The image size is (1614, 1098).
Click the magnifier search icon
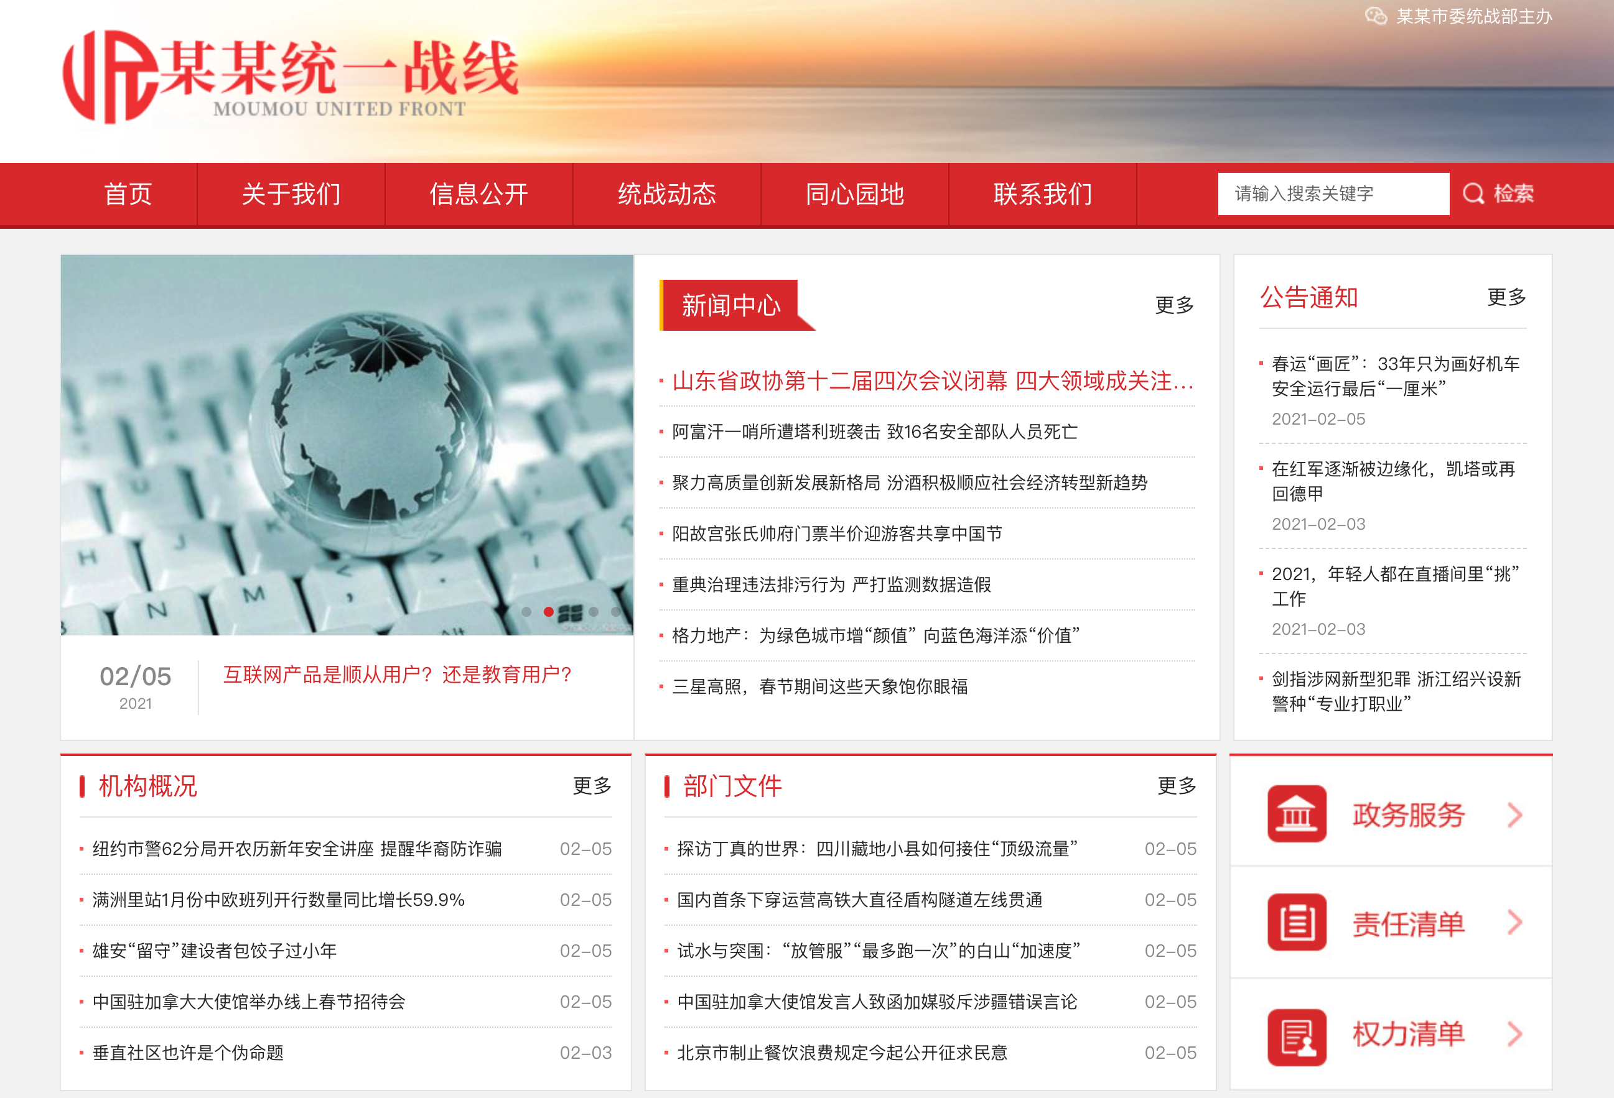[1473, 193]
